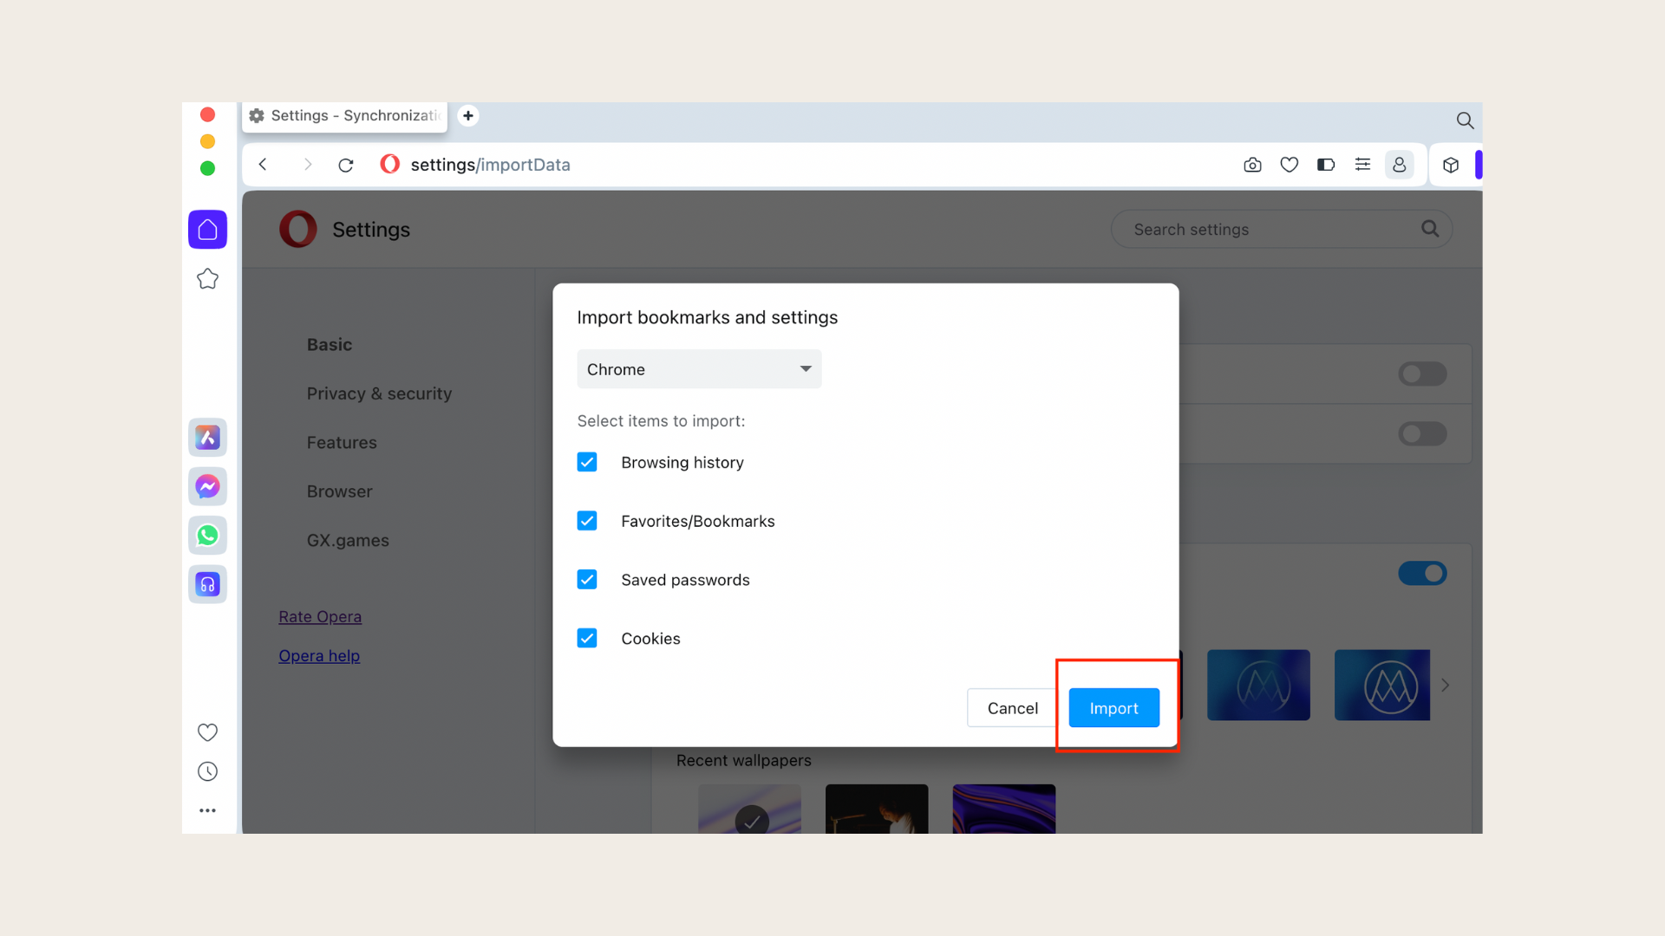Image resolution: width=1665 pixels, height=936 pixels.
Task: Expand more wallpapers with the right chevron
Action: (1445, 685)
